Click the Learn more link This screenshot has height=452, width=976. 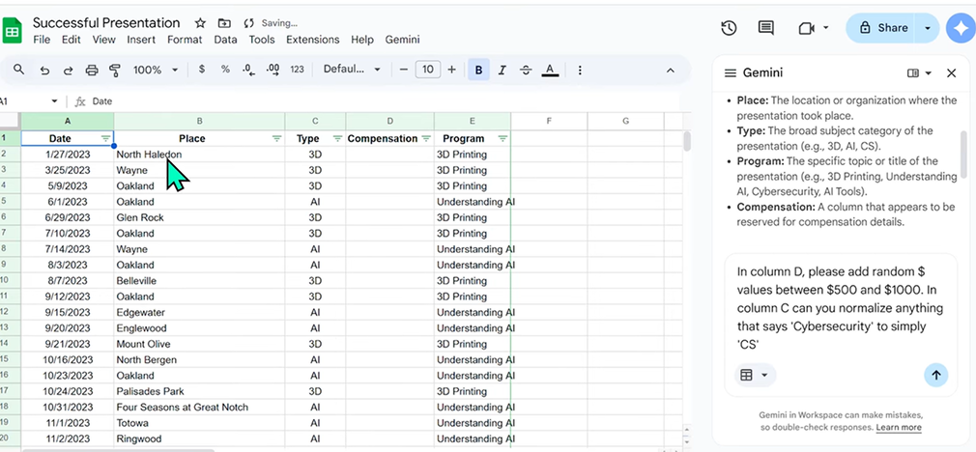(898, 428)
